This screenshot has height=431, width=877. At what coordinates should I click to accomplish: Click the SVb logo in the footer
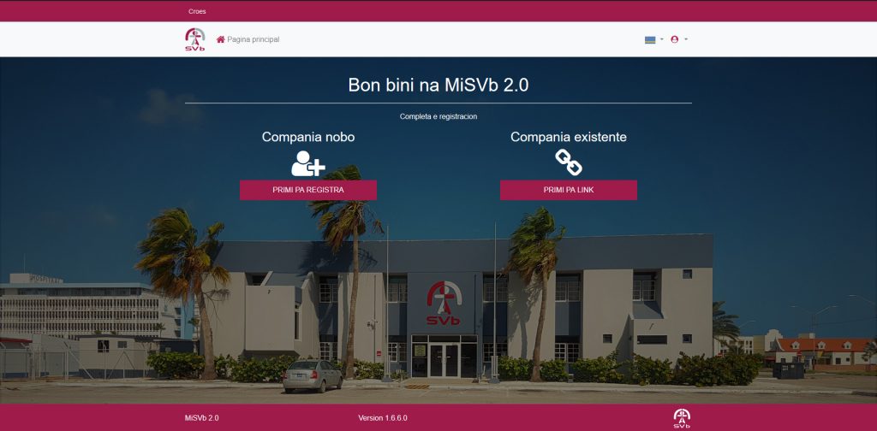pyautogui.click(x=681, y=418)
